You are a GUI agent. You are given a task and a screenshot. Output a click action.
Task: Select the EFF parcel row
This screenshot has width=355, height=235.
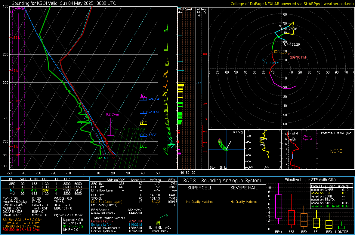[x=45, y=187]
